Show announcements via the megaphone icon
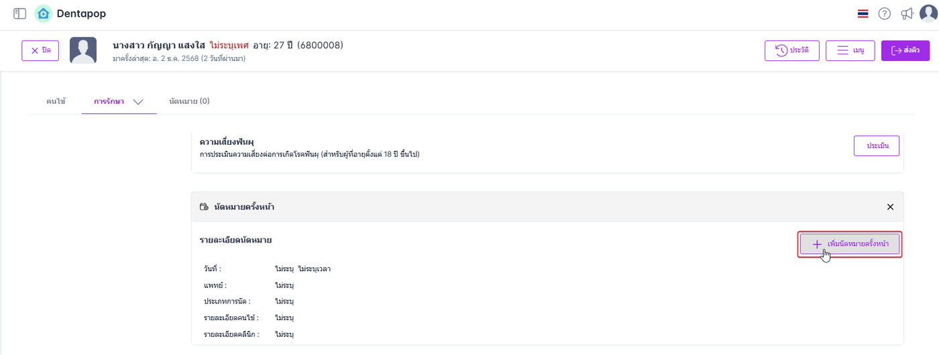 pos(907,13)
